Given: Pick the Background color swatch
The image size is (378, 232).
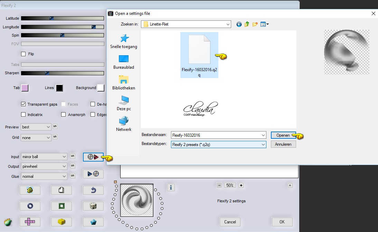Looking at the screenshot, I should click(101, 88).
